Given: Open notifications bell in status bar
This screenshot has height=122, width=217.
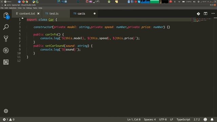Looking at the screenshot, I should tap(212, 119).
